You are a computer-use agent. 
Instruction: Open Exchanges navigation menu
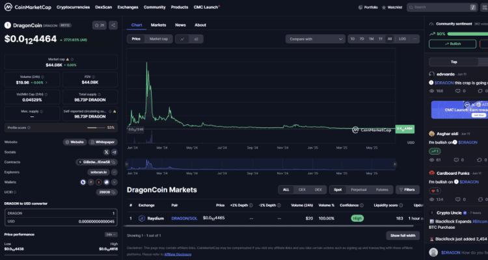(128, 7)
